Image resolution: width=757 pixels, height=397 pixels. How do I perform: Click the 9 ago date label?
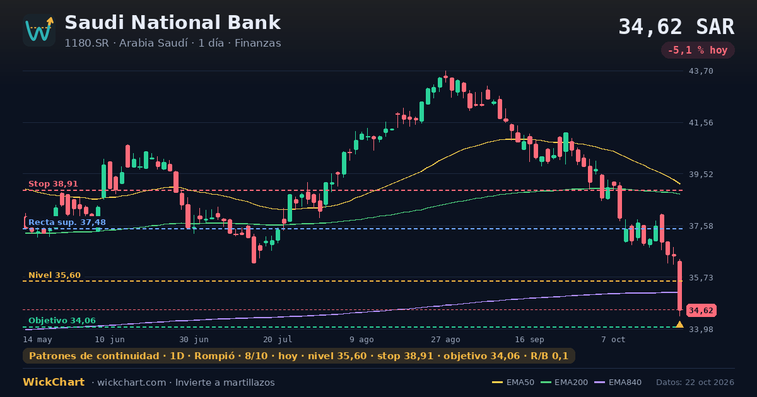pos(361,339)
